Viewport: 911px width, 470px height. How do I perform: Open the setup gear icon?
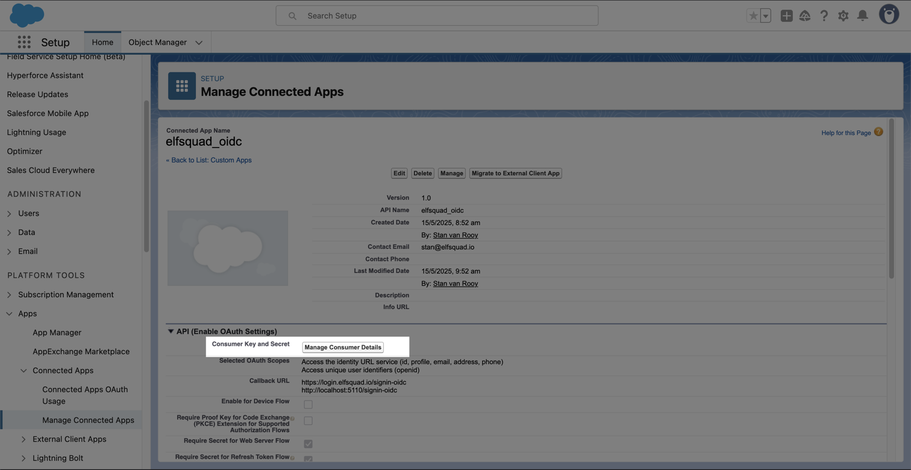point(843,16)
